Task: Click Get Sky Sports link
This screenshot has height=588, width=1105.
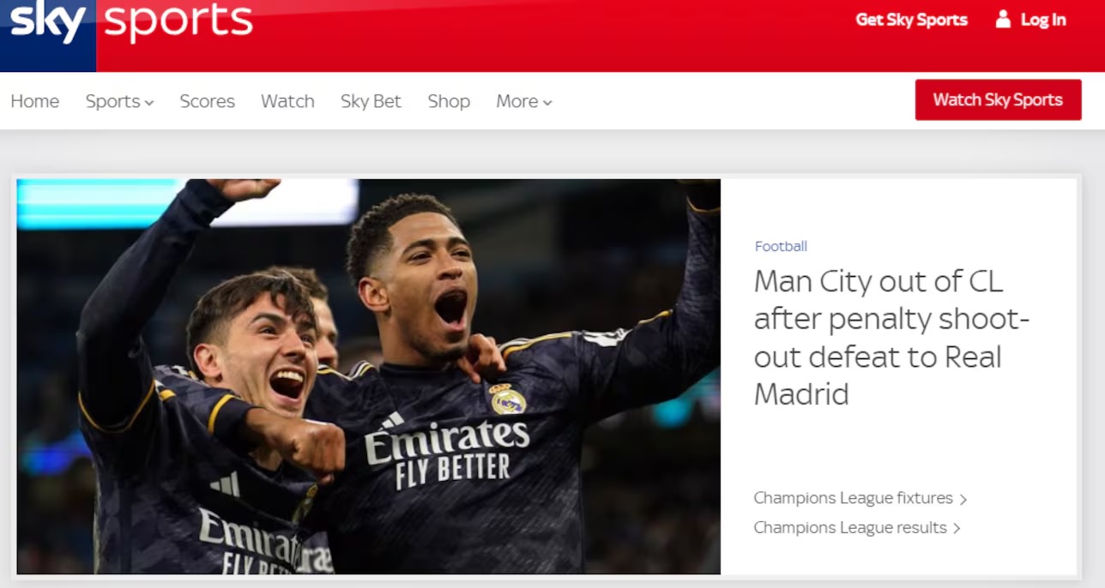Action: coord(911,20)
